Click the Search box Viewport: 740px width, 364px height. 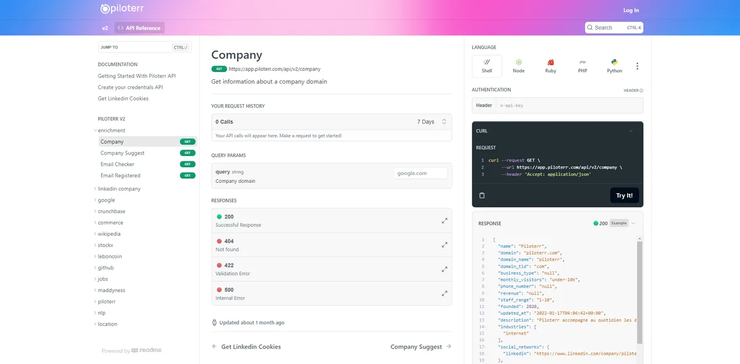coord(614,28)
